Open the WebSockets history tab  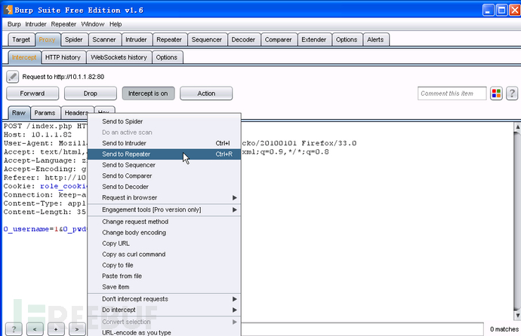point(119,57)
